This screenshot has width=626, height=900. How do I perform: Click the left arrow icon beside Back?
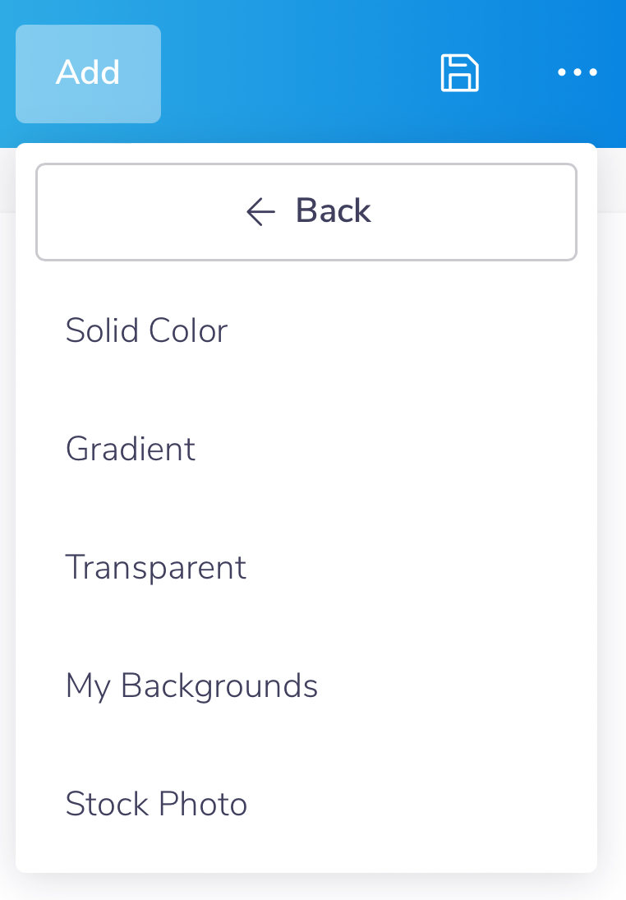point(261,212)
